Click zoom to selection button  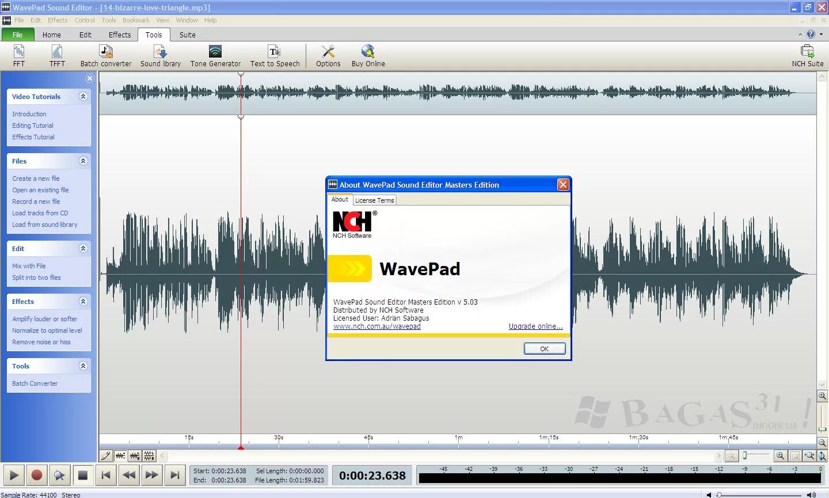pos(794,456)
